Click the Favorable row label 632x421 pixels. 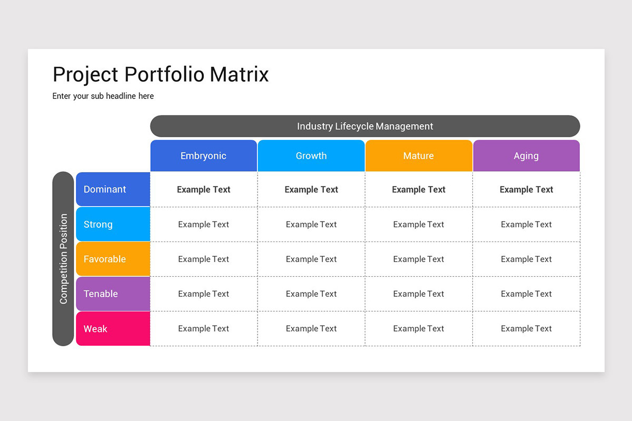pos(113,259)
